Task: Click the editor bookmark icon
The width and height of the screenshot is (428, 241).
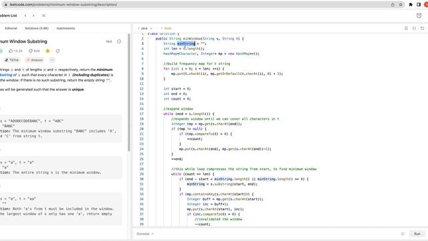Action: [406, 28]
